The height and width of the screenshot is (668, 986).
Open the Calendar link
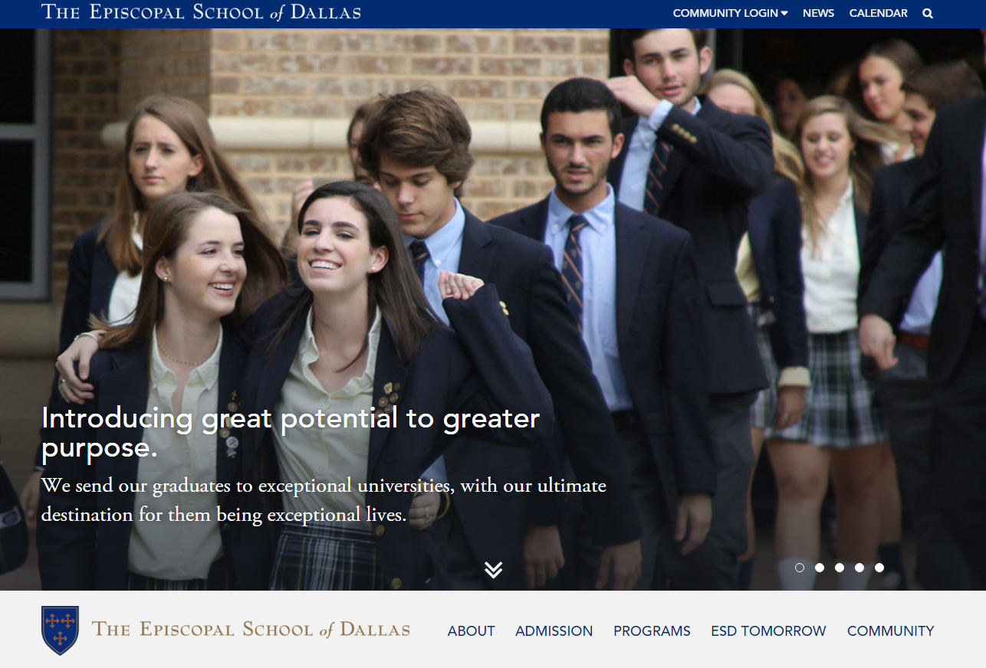pyautogui.click(x=878, y=13)
